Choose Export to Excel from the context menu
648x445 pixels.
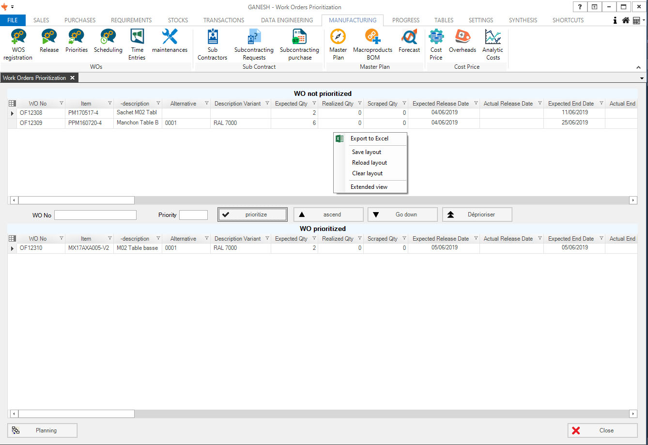(x=369, y=138)
